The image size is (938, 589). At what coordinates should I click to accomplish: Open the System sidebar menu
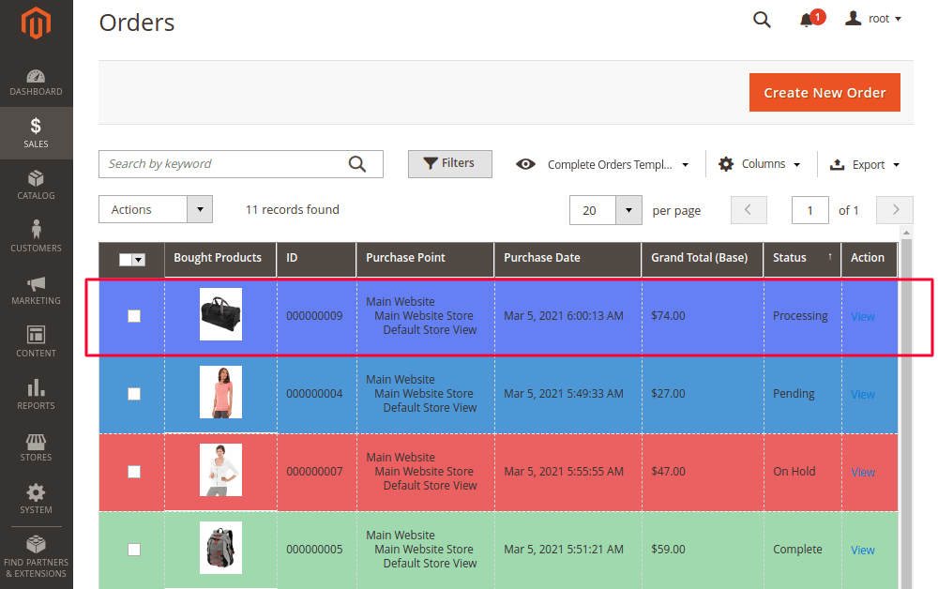36,499
